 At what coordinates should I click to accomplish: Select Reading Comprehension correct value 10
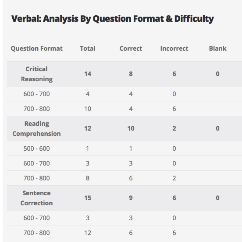coord(131,128)
